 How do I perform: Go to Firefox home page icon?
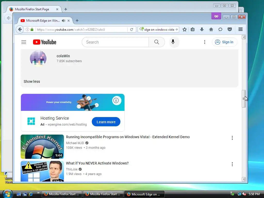(x=211, y=29)
